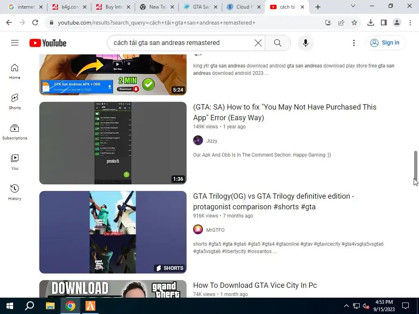Open the GTA Trilogy Shorts thumbnail
Viewport: 419px width, 314px height.
tap(113, 232)
